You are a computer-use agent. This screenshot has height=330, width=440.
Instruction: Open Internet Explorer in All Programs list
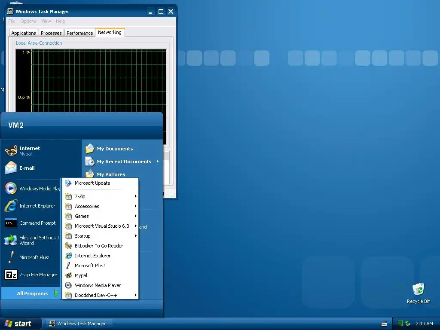click(101, 256)
